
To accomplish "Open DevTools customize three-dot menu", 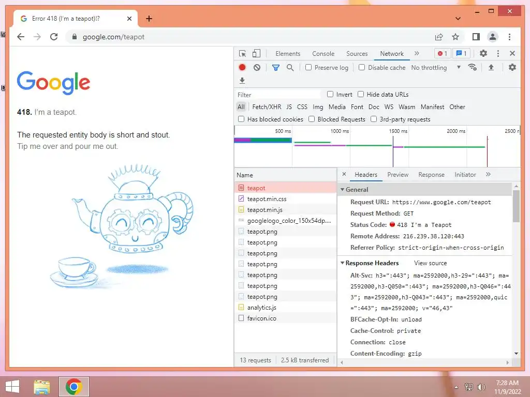I will pos(498,53).
